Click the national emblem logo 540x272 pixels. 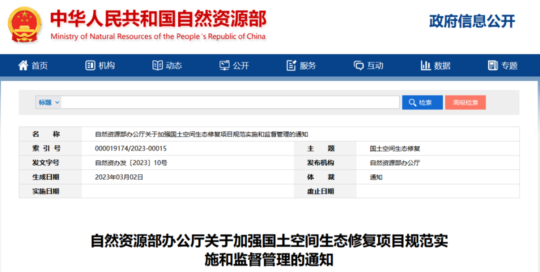[25, 24]
